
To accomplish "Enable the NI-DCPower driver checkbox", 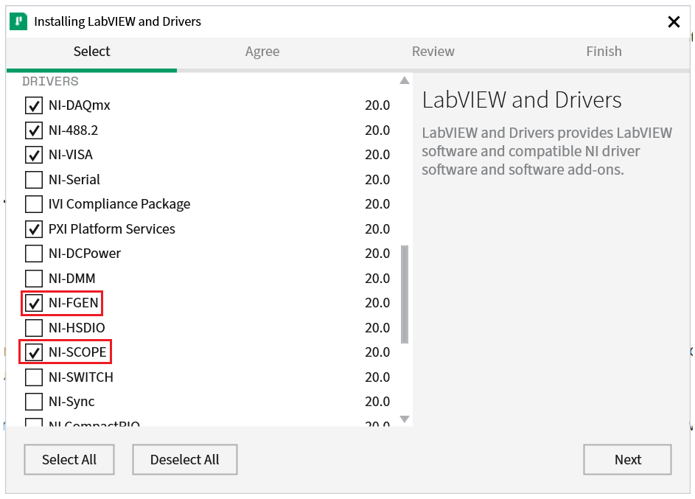I will click(34, 254).
